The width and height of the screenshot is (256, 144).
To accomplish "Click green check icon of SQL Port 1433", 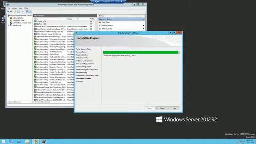I will (35, 24).
